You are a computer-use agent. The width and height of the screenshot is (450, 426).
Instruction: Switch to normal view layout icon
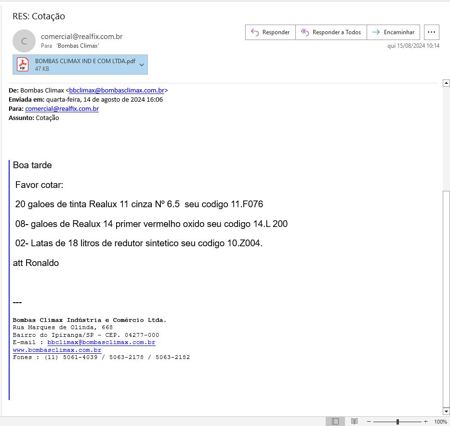(335, 422)
